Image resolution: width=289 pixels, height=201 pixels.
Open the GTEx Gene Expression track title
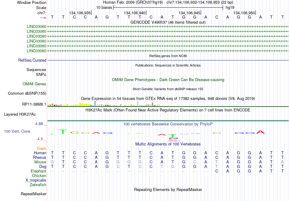pos(168,99)
